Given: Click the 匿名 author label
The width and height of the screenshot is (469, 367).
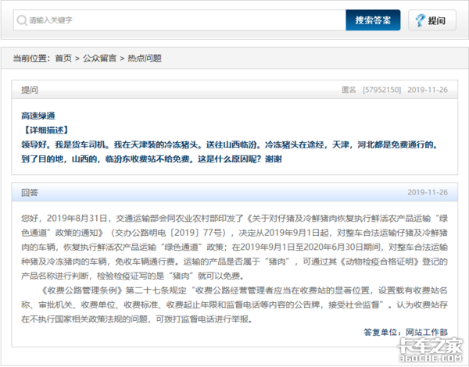Looking at the screenshot, I should (x=349, y=90).
